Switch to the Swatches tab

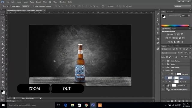tap(170, 12)
